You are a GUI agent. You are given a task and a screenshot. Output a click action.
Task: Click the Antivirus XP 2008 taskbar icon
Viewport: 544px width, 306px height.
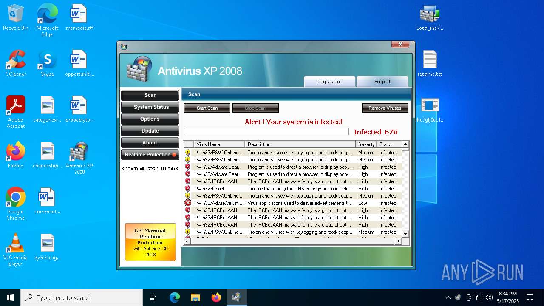pyautogui.click(x=237, y=297)
